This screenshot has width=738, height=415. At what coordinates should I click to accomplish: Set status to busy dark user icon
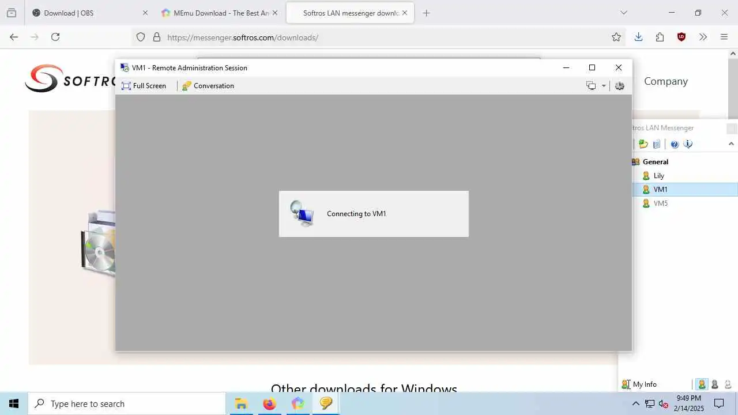(715, 384)
